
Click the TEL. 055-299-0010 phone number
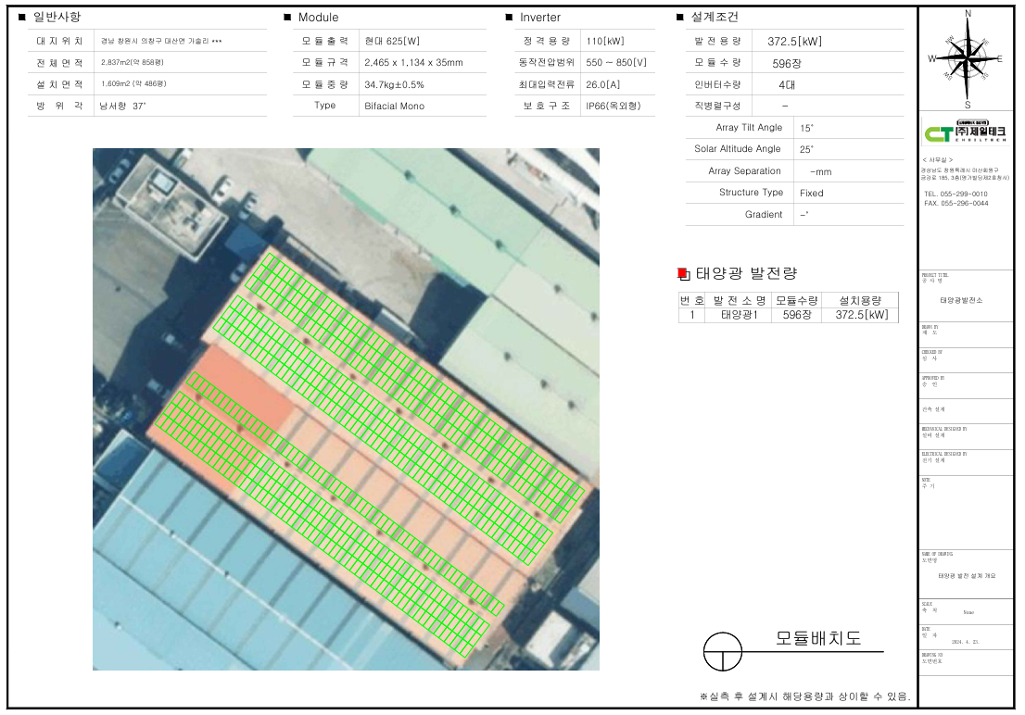[x=955, y=194]
